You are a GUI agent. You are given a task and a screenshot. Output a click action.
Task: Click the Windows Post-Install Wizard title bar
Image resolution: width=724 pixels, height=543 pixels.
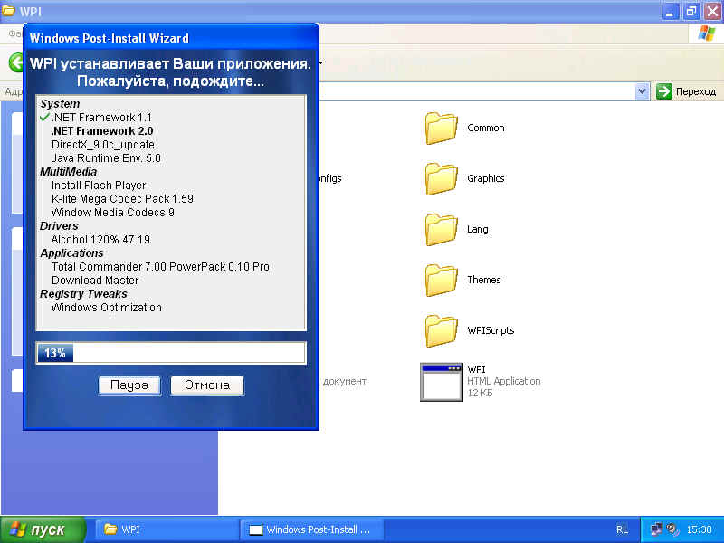tap(171, 38)
